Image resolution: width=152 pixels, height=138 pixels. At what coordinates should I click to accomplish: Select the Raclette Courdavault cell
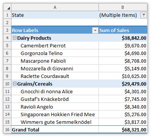55,76
